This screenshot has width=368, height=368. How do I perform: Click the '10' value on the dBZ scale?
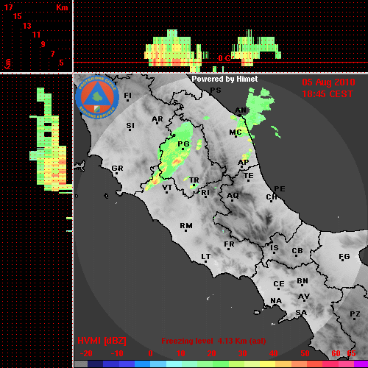point(181,353)
